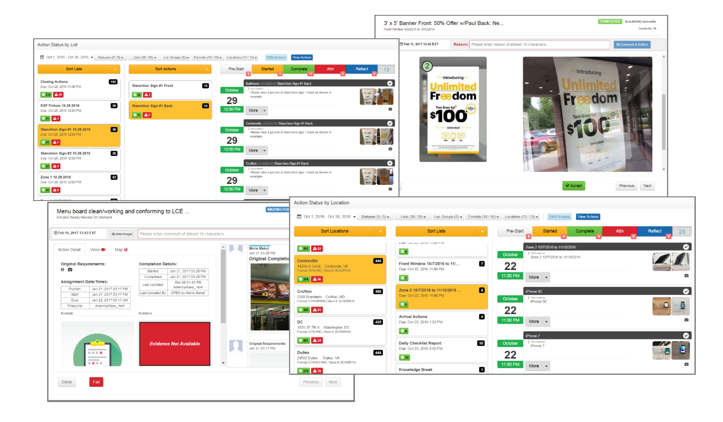Click red 46 attention badge on Centreville location
The height and width of the screenshot is (422, 723).
(x=317, y=279)
